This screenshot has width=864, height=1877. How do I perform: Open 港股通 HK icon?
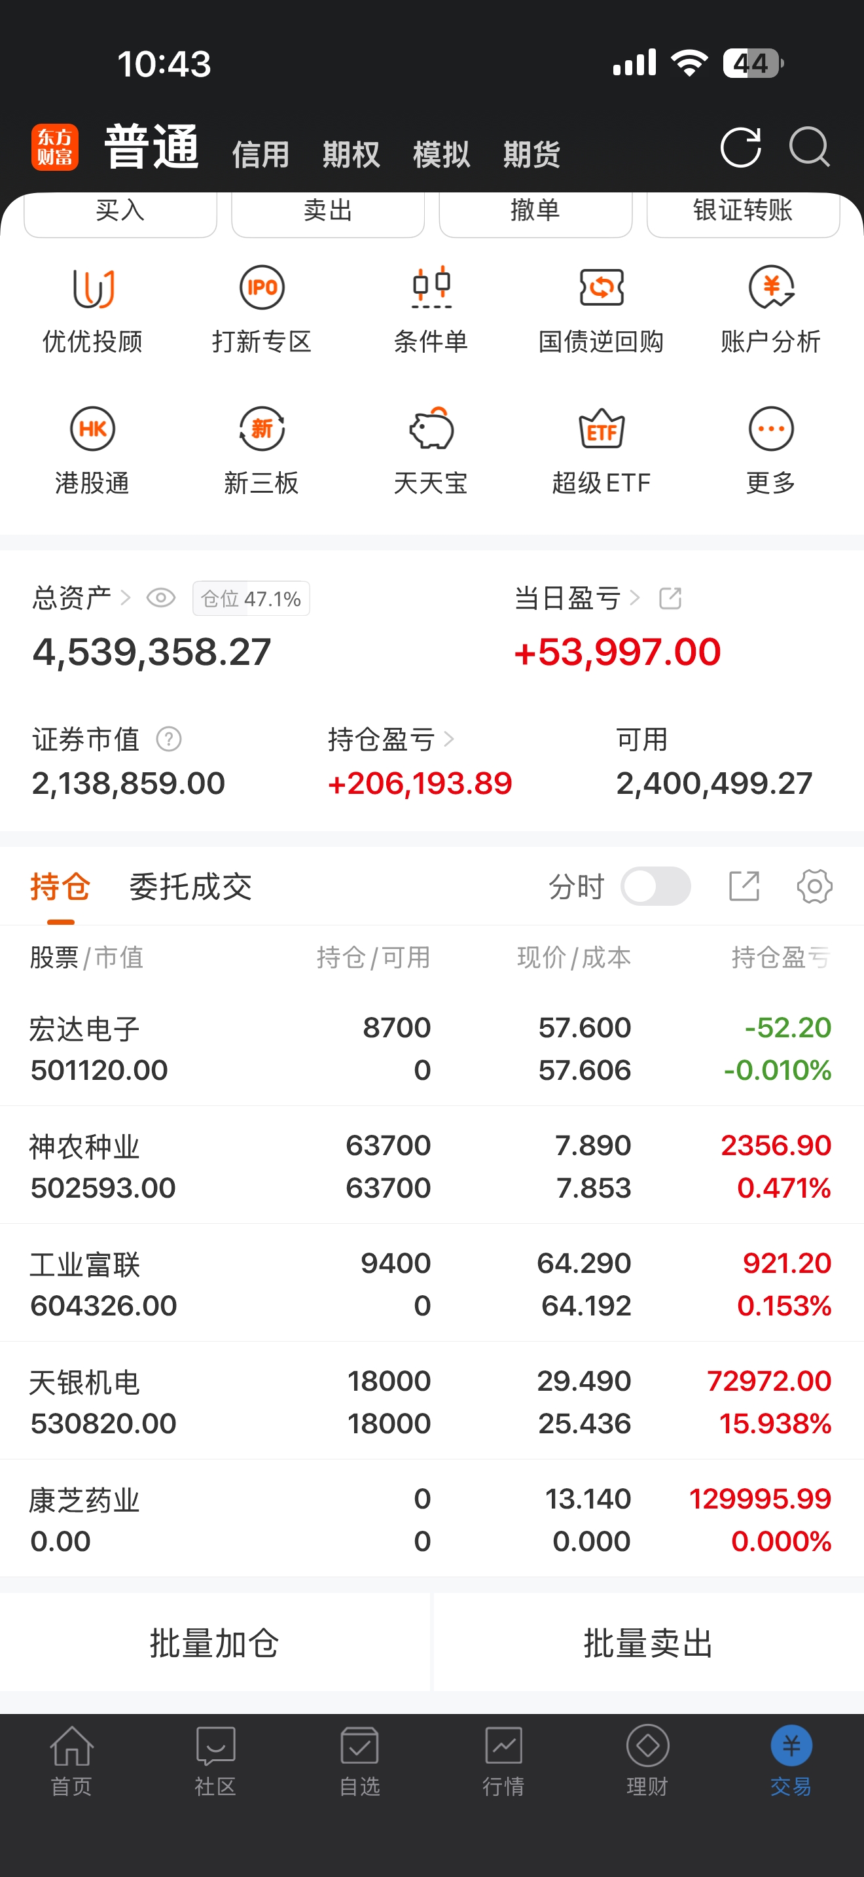click(x=92, y=429)
